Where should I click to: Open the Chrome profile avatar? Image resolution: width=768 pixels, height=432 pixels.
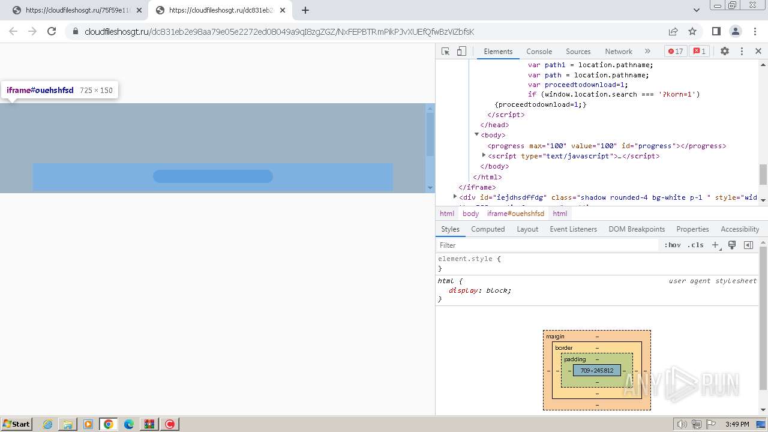tap(735, 31)
